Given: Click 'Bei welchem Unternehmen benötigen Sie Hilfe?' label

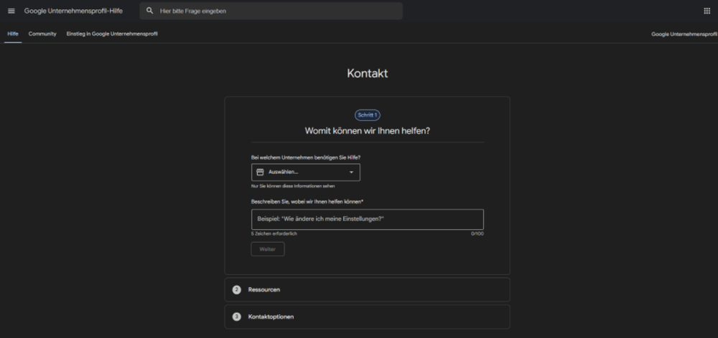Looking at the screenshot, I should [x=305, y=158].
